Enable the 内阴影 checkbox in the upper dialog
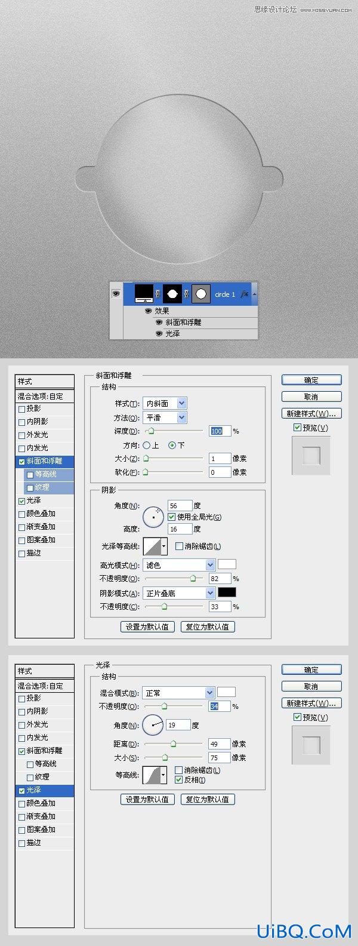358x946 pixels. (x=22, y=422)
